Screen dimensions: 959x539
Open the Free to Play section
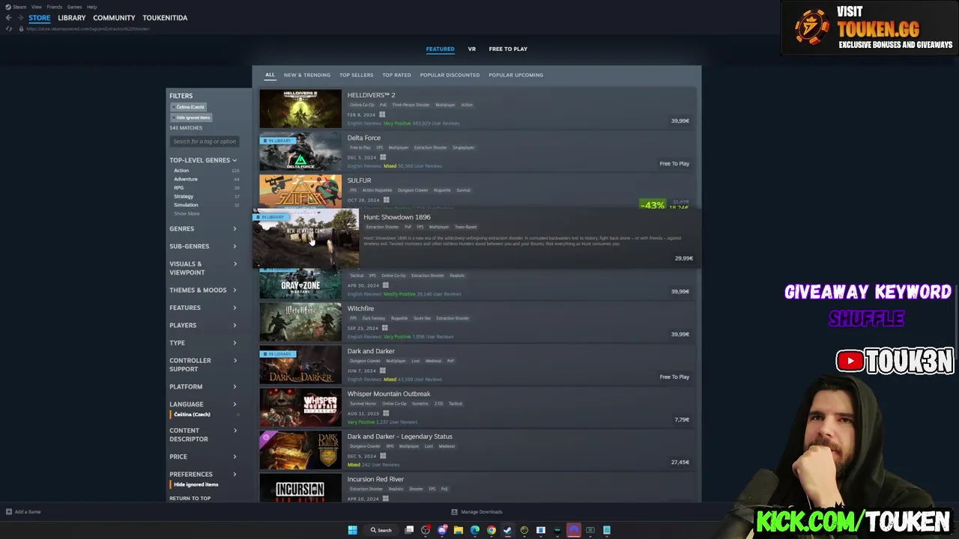(508, 49)
